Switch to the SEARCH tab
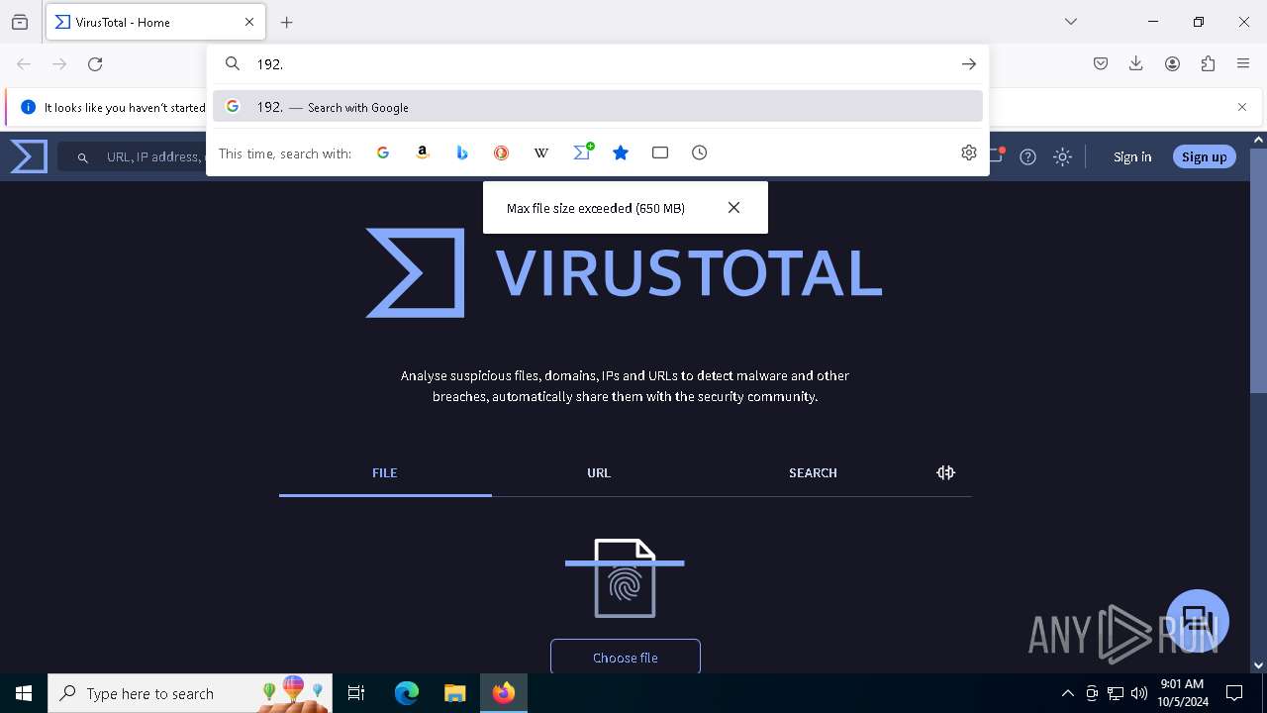Image resolution: width=1267 pixels, height=713 pixels. [813, 473]
